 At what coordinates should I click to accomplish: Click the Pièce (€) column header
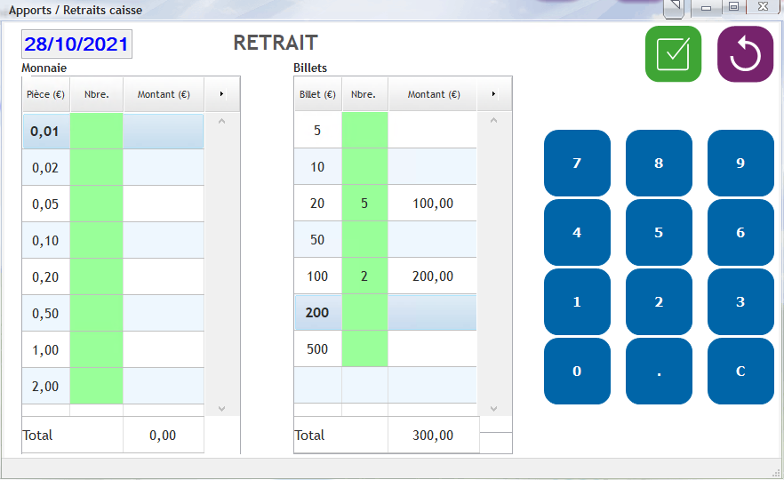[x=46, y=94]
